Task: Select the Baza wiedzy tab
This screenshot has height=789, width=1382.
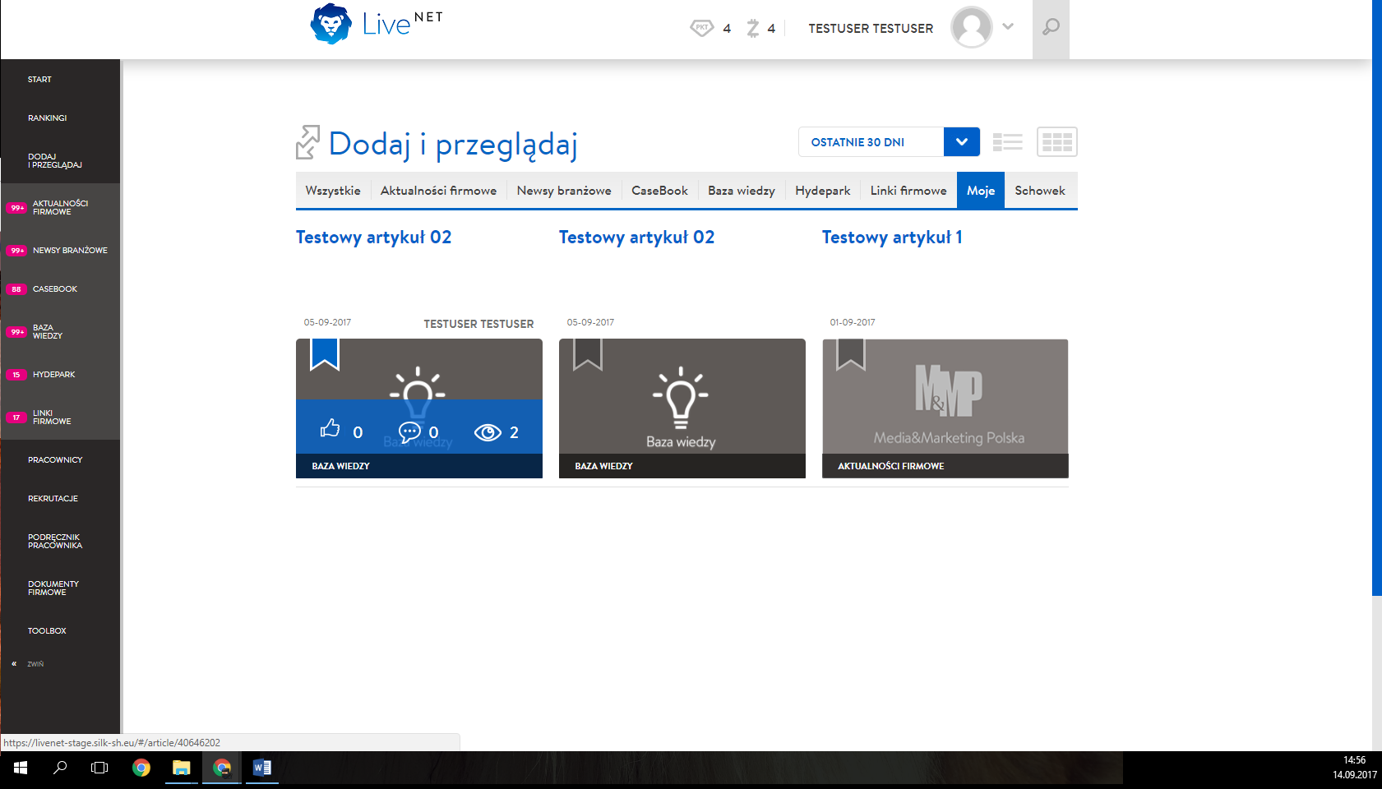Action: point(742,191)
